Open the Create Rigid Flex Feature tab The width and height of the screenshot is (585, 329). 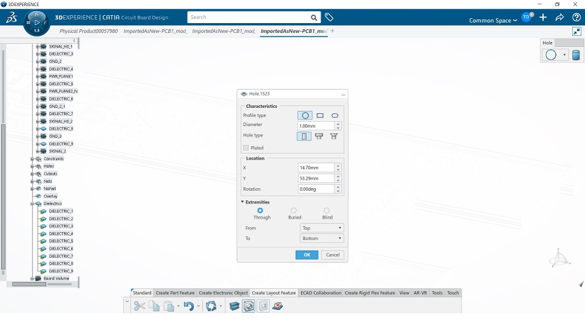(370, 293)
